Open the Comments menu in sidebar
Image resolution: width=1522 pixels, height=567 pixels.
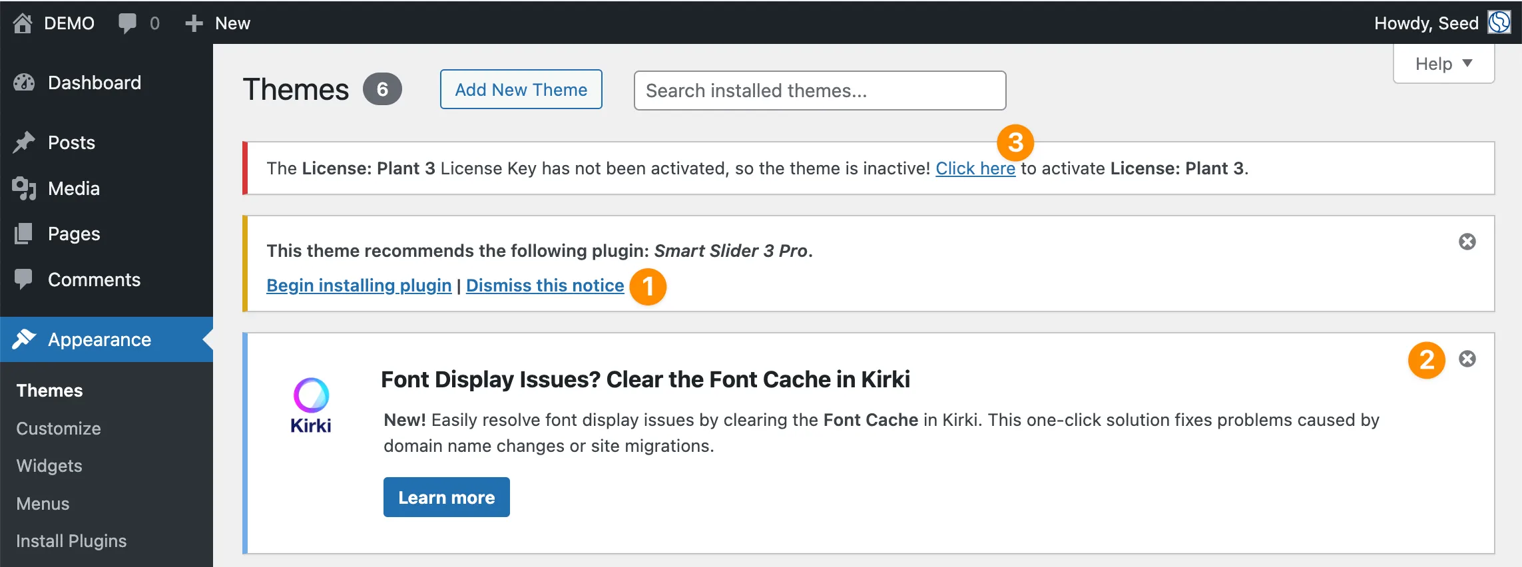94,280
